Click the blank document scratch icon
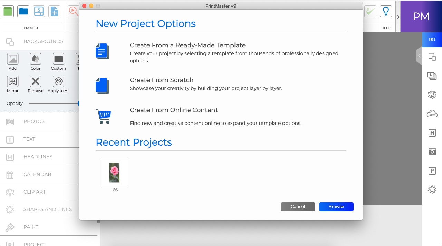Screen dimensions: 442x246 coord(102,86)
